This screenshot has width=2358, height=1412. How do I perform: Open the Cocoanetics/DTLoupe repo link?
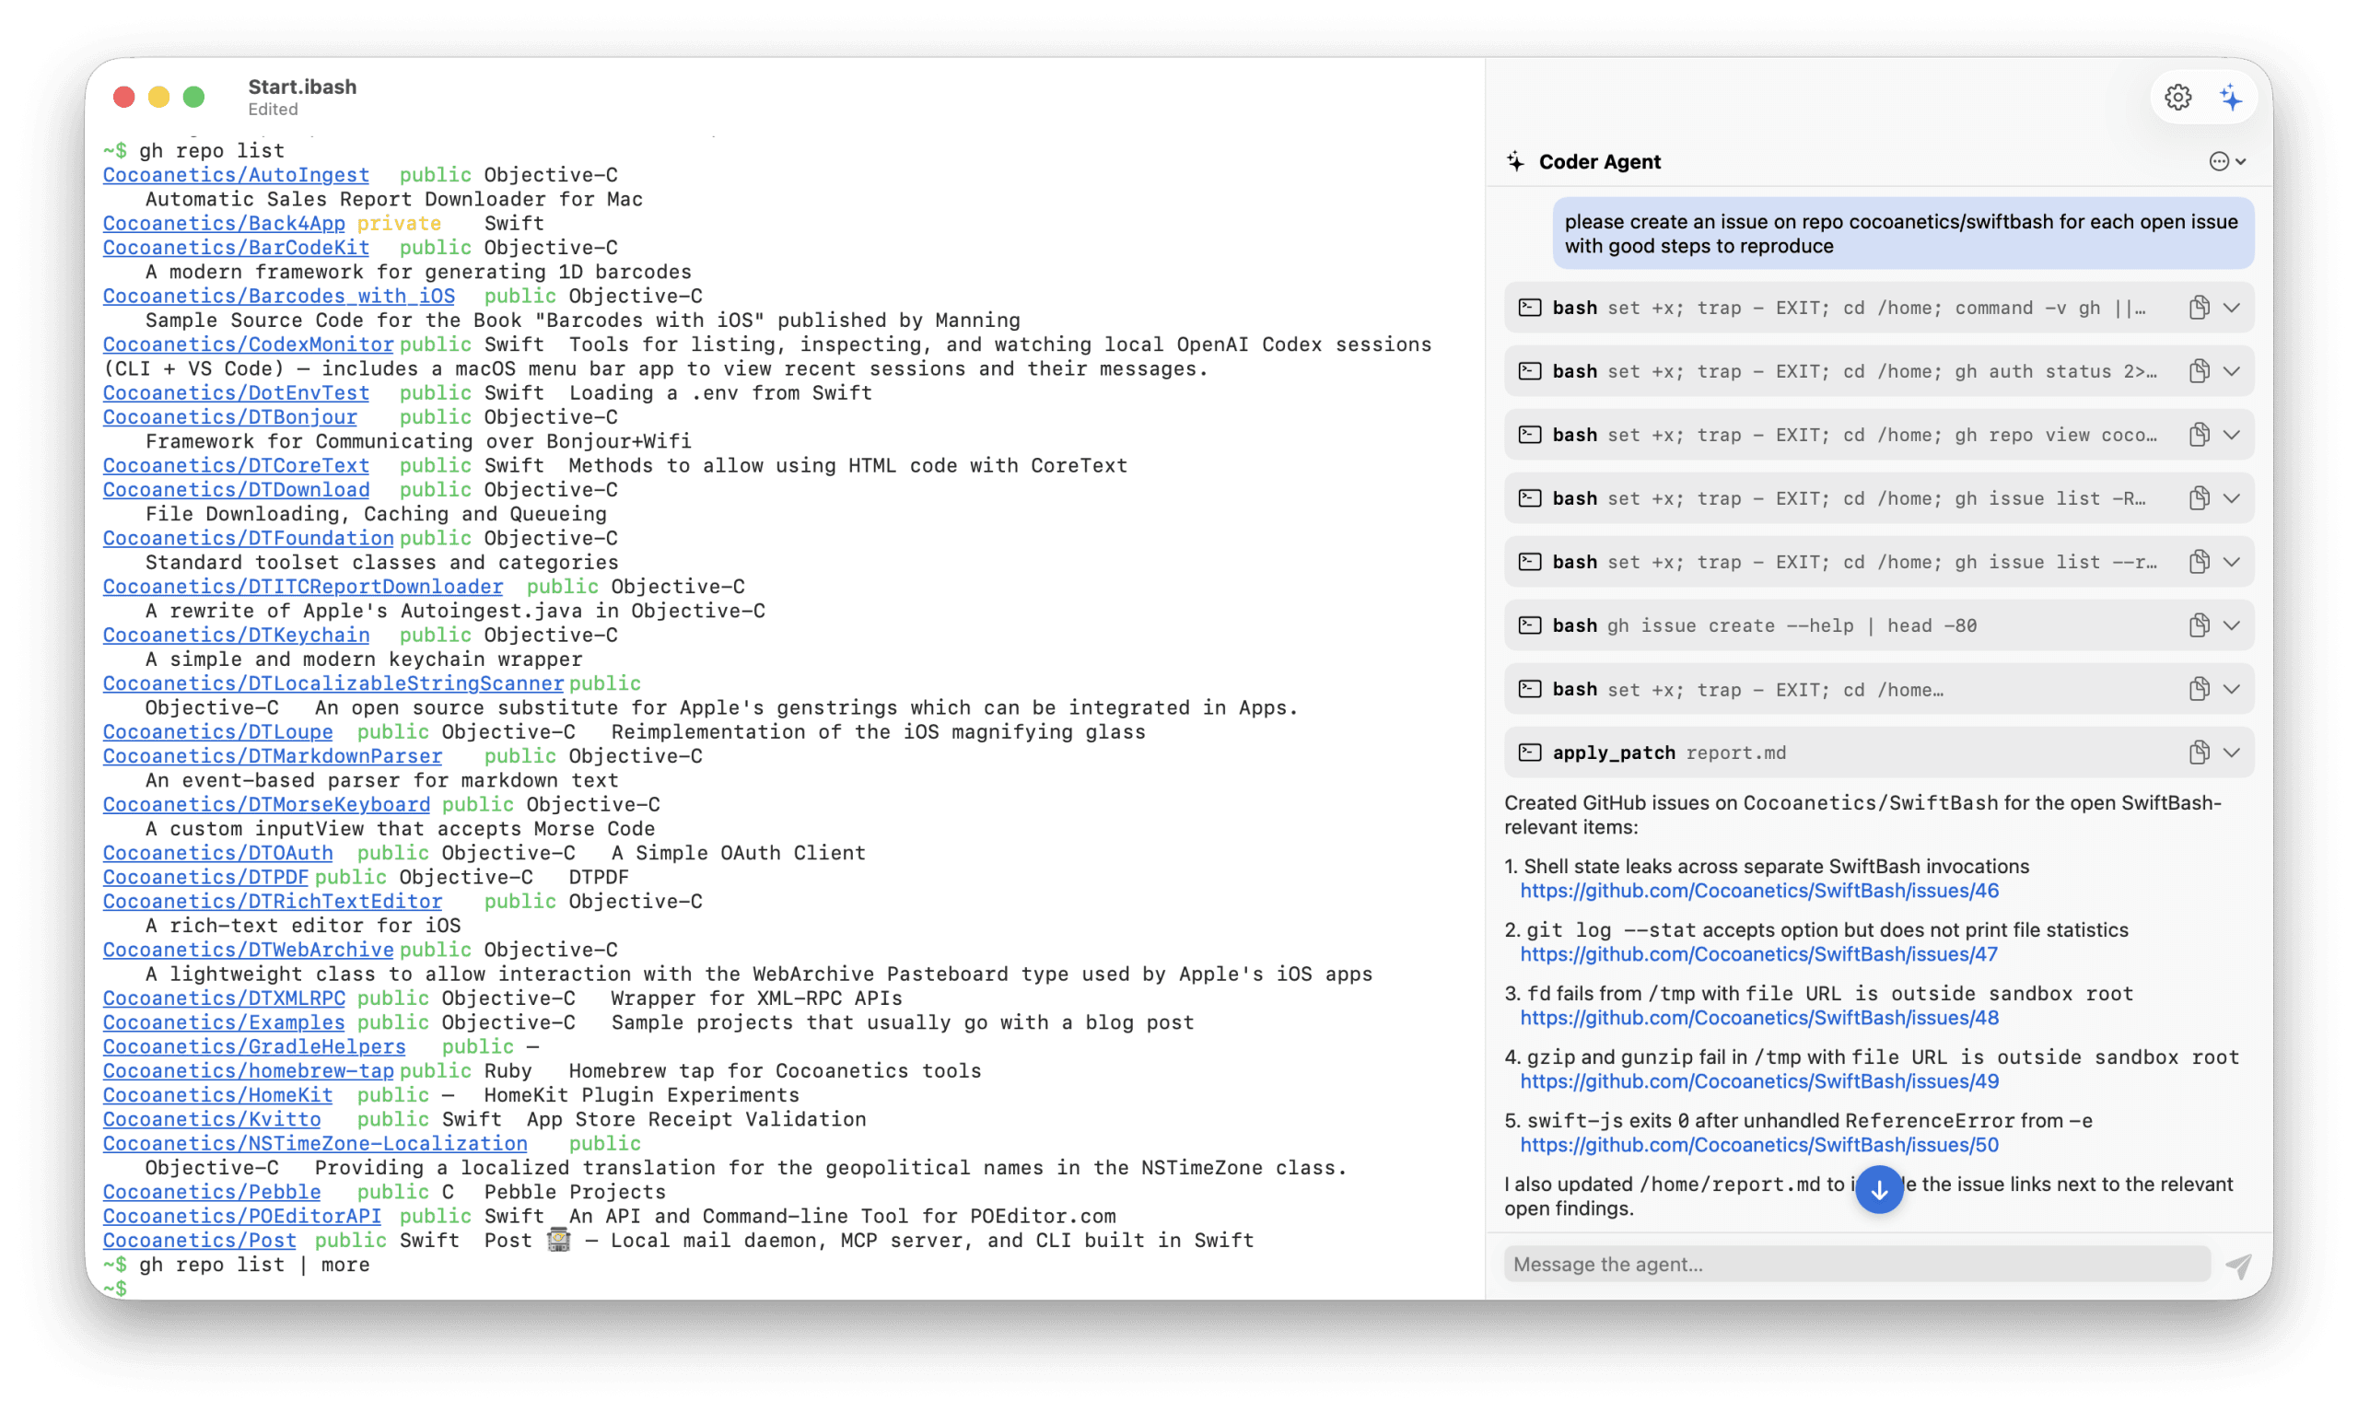[x=217, y=732]
